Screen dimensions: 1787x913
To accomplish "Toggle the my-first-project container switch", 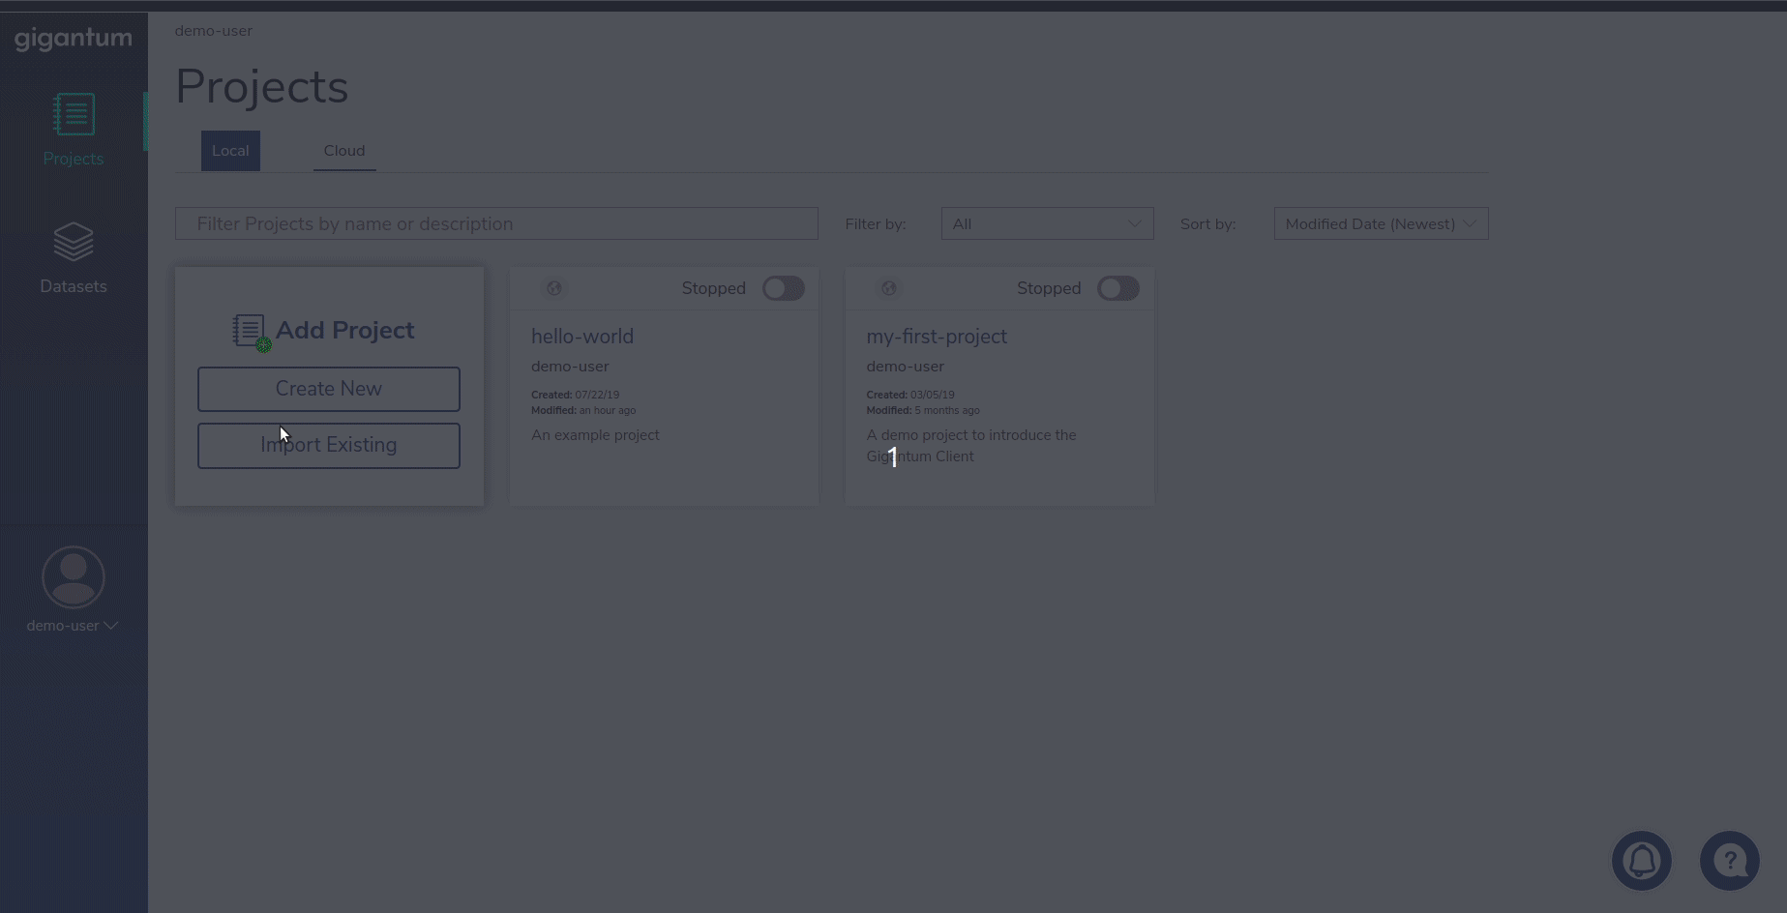I will click(1118, 288).
